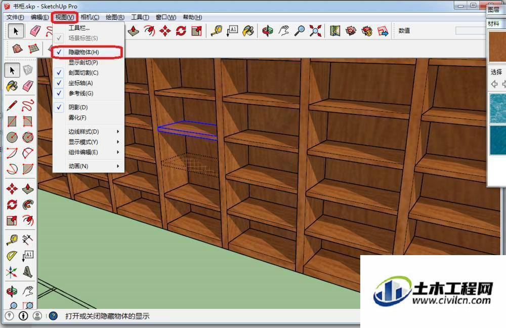Expand the 边线样式(D) submenu
The height and width of the screenshot is (328, 506).
click(x=89, y=132)
